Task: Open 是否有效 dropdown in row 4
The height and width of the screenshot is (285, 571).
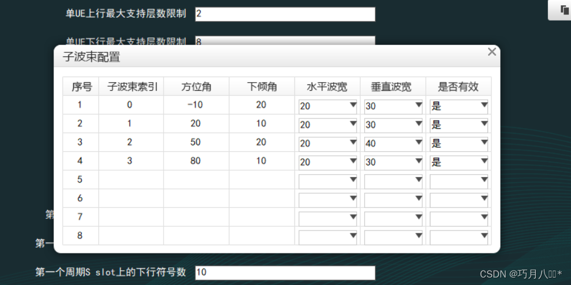Action: (x=459, y=162)
